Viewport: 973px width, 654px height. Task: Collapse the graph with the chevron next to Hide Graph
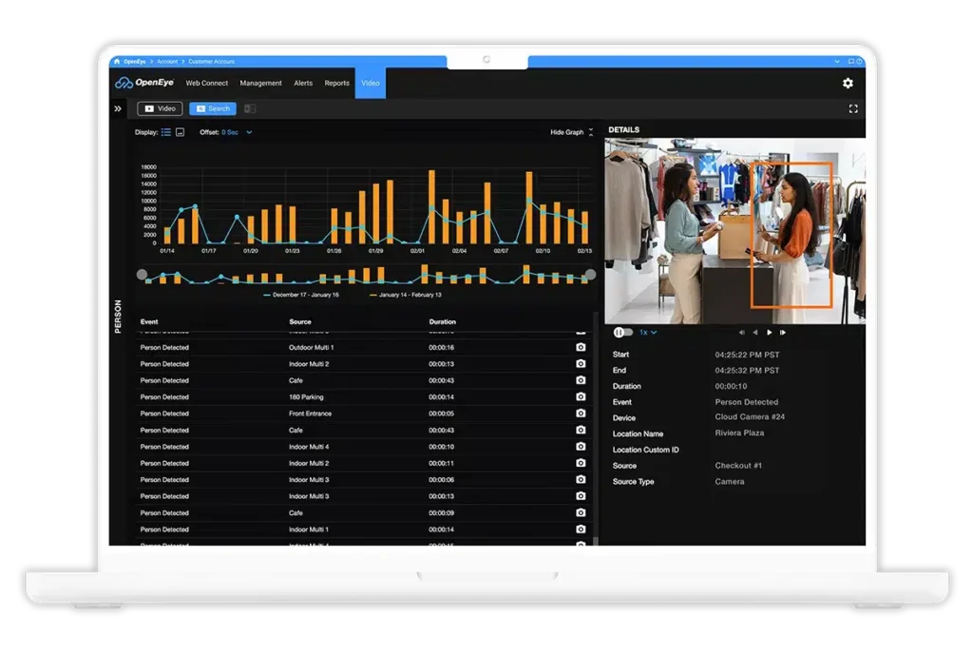[x=593, y=132]
